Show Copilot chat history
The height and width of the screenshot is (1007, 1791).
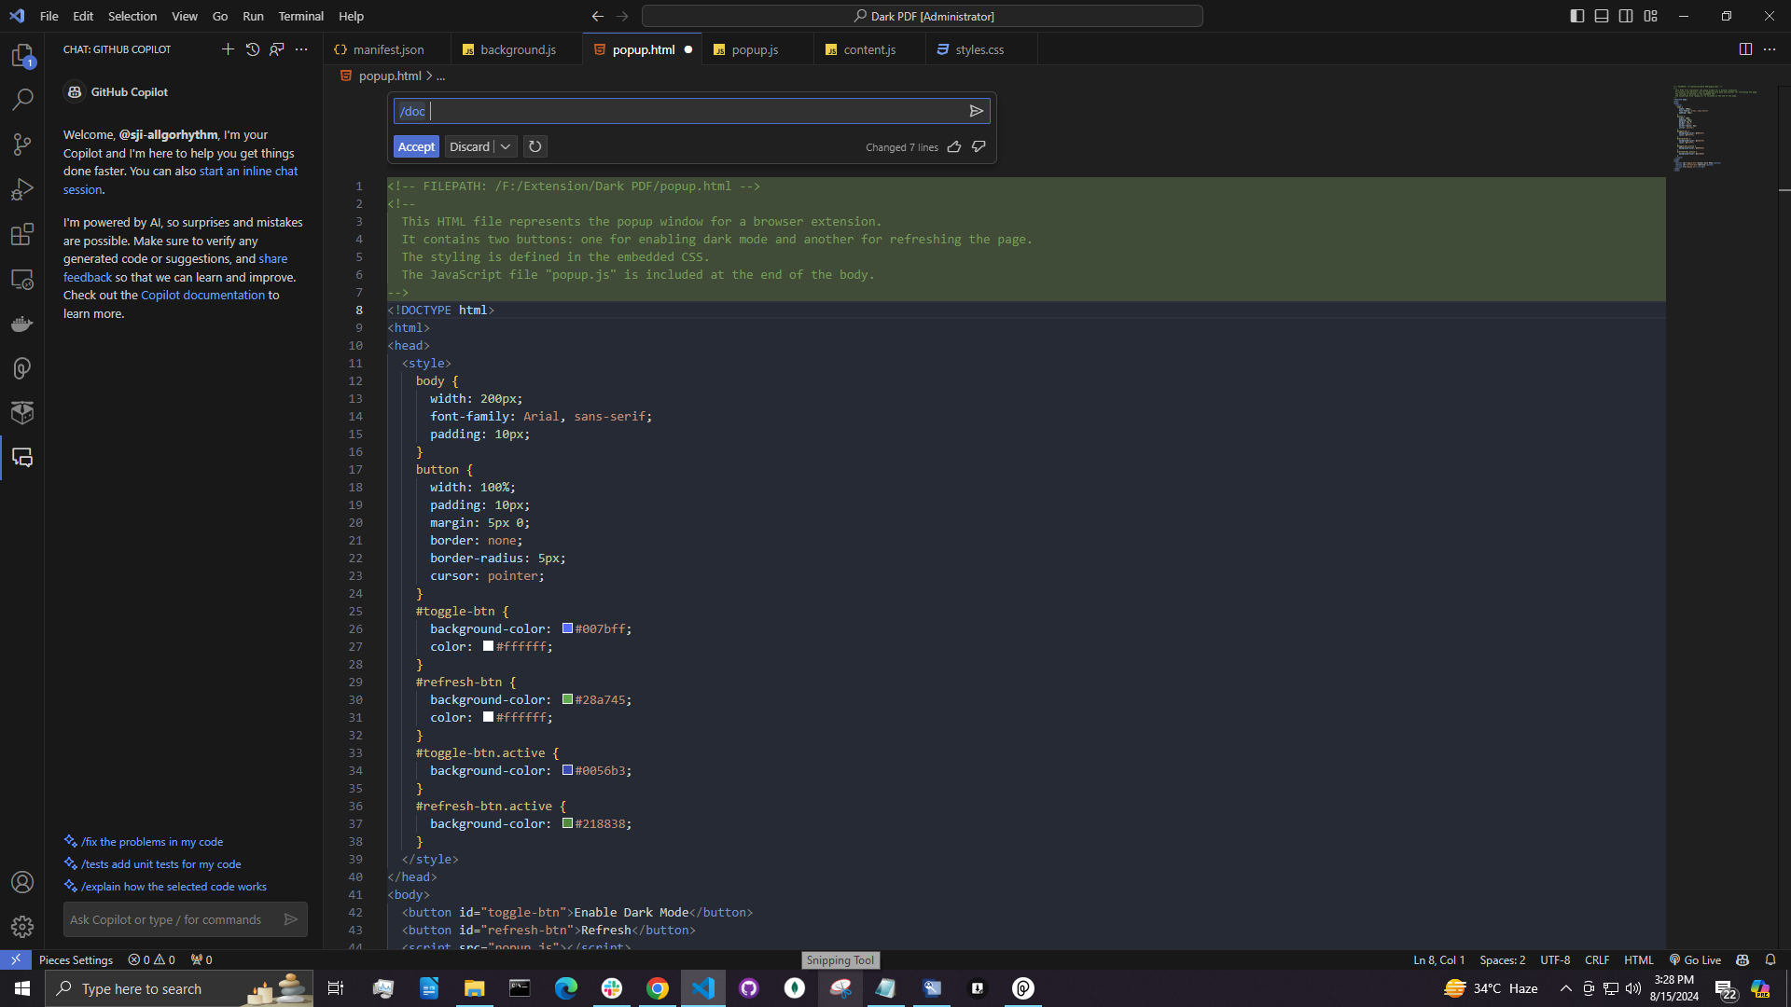tap(253, 49)
